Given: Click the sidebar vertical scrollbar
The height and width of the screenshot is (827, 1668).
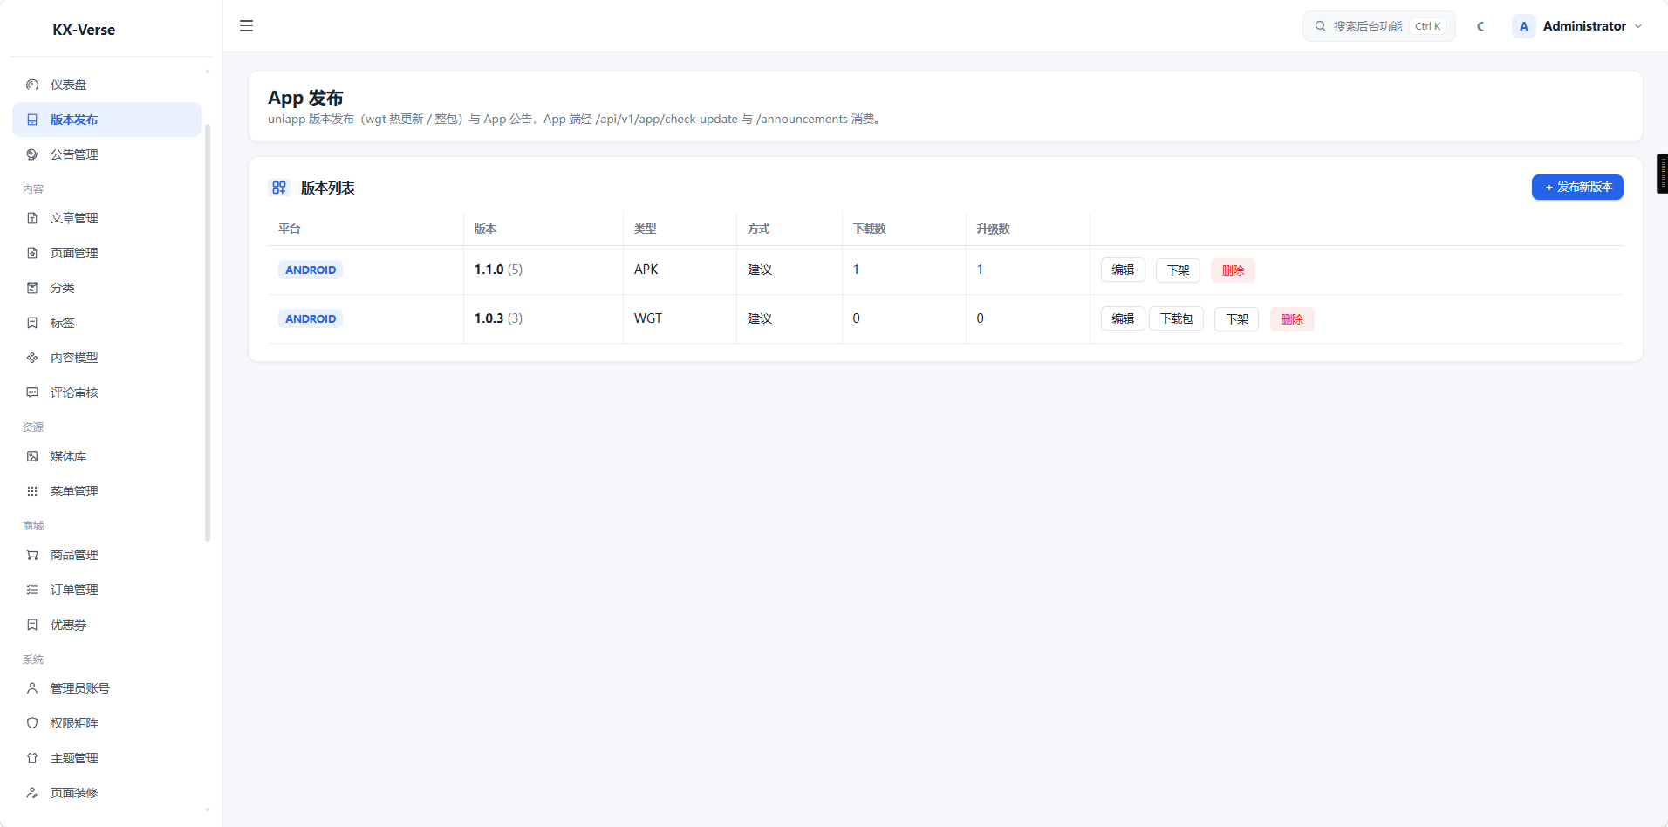Looking at the screenshot, I should 208,331.
